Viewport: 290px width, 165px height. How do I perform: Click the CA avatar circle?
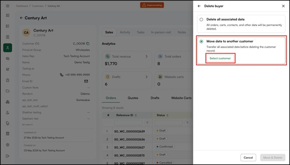pyautogui.click(x=26, y=32)
